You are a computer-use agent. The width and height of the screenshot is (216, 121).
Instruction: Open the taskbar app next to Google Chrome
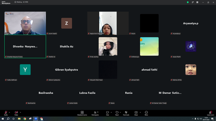pos(30,119)
